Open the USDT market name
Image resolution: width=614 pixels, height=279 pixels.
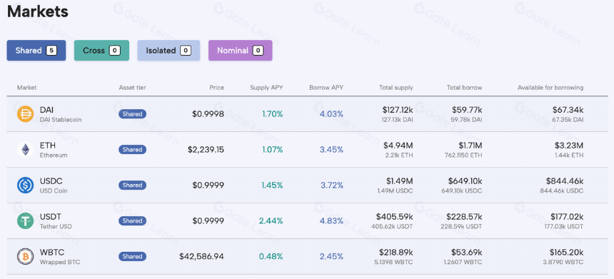coord(51,217)
